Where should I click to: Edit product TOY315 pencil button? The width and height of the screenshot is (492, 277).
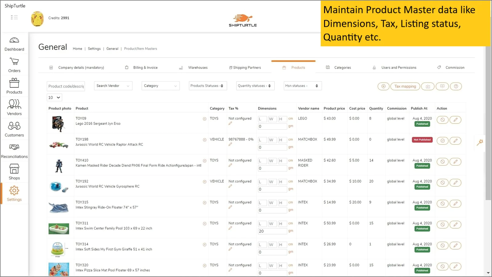(x=455, y=203)
